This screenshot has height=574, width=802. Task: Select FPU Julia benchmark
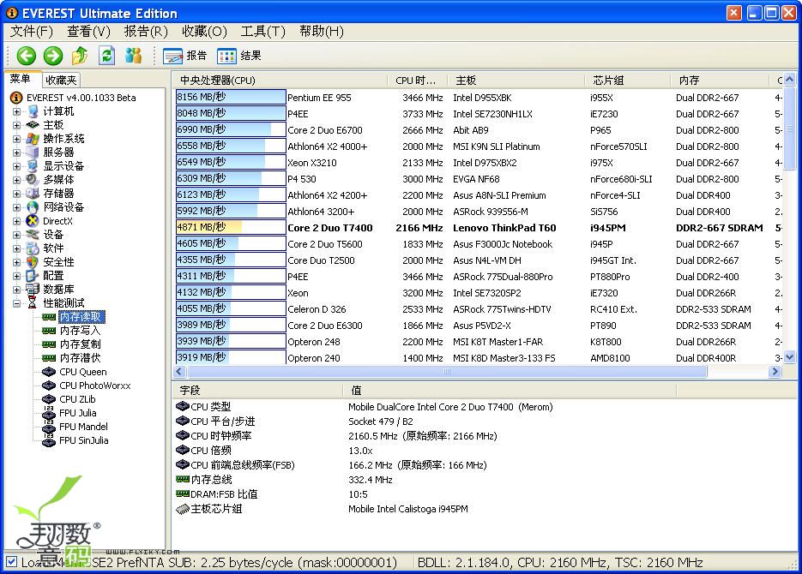[78, 413]
